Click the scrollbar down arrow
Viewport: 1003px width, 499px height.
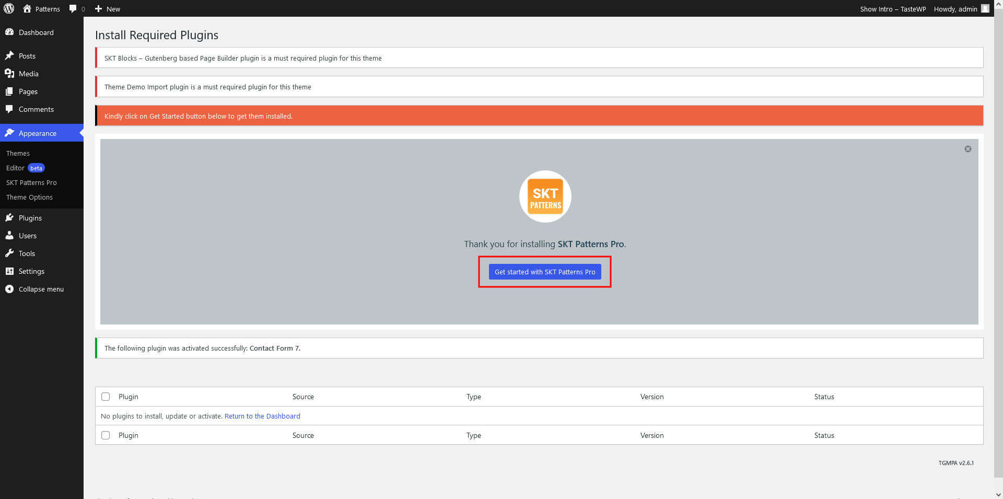pos(998,494)
